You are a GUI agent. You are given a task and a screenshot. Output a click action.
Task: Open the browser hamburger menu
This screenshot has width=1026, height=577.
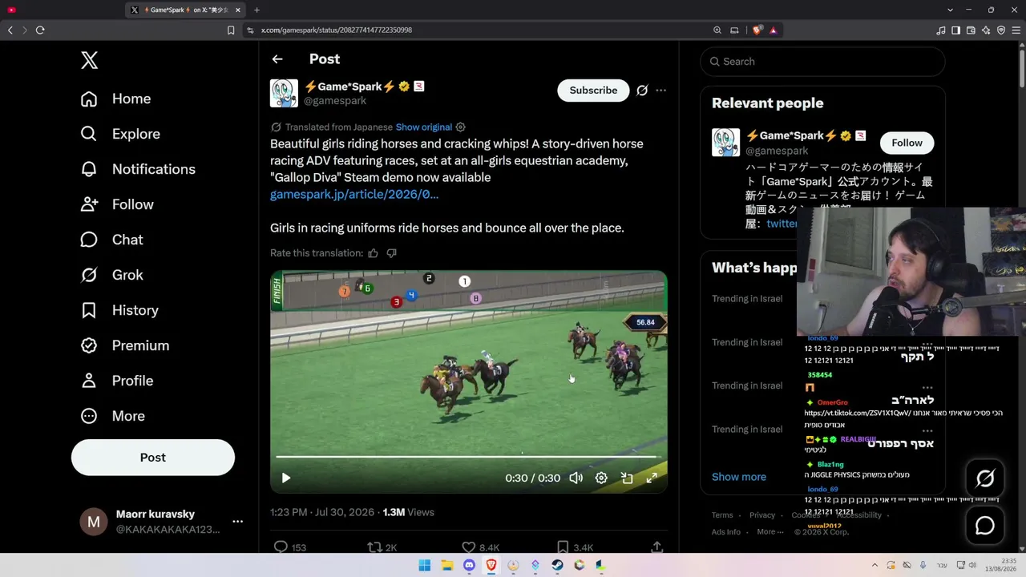[1016, 30]
